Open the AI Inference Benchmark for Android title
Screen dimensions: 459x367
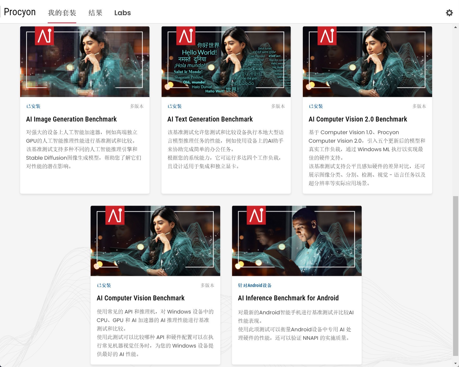point(288,298)
